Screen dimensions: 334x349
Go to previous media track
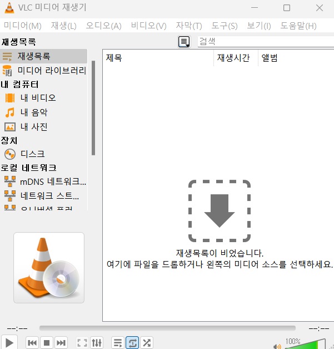click(x=32, y=343)
